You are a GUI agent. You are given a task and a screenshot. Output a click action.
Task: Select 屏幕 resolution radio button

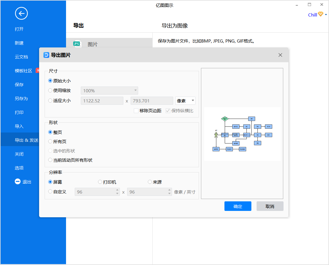[50, 182]
